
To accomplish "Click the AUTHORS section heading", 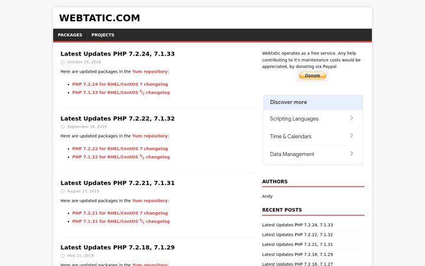I will click(274, 181).
